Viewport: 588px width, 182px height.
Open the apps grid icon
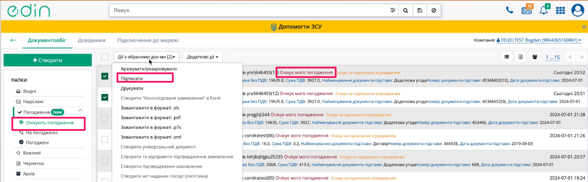click(561, 10)
